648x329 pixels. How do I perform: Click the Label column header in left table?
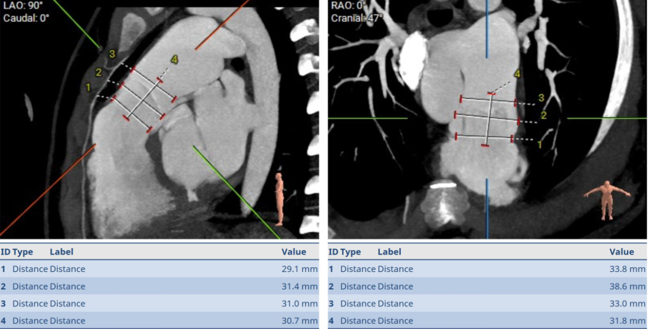62,252
